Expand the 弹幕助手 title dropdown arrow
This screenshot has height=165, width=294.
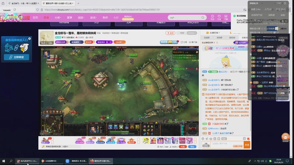(262, 3)
